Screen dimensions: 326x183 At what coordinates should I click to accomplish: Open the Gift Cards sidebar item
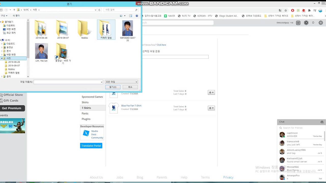coord(11,101)
